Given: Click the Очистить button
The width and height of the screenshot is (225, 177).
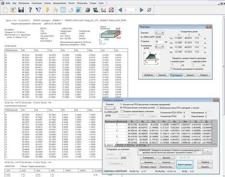Looking at the screenshot, I should (166, 162).
